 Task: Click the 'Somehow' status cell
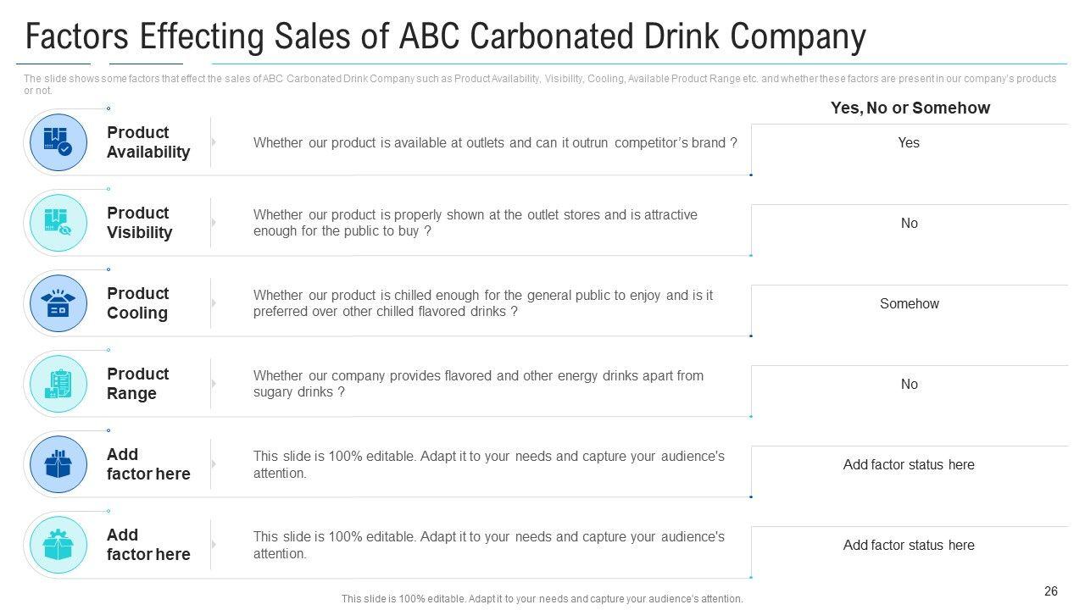[909, 304]
